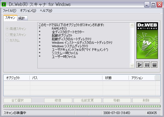Click the 移動 button

coord(117,100)
